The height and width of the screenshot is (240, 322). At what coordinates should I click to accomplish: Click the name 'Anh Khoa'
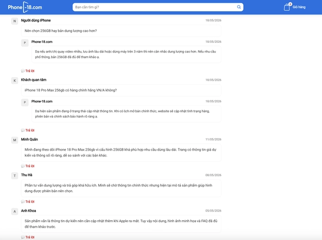(28, 211)
